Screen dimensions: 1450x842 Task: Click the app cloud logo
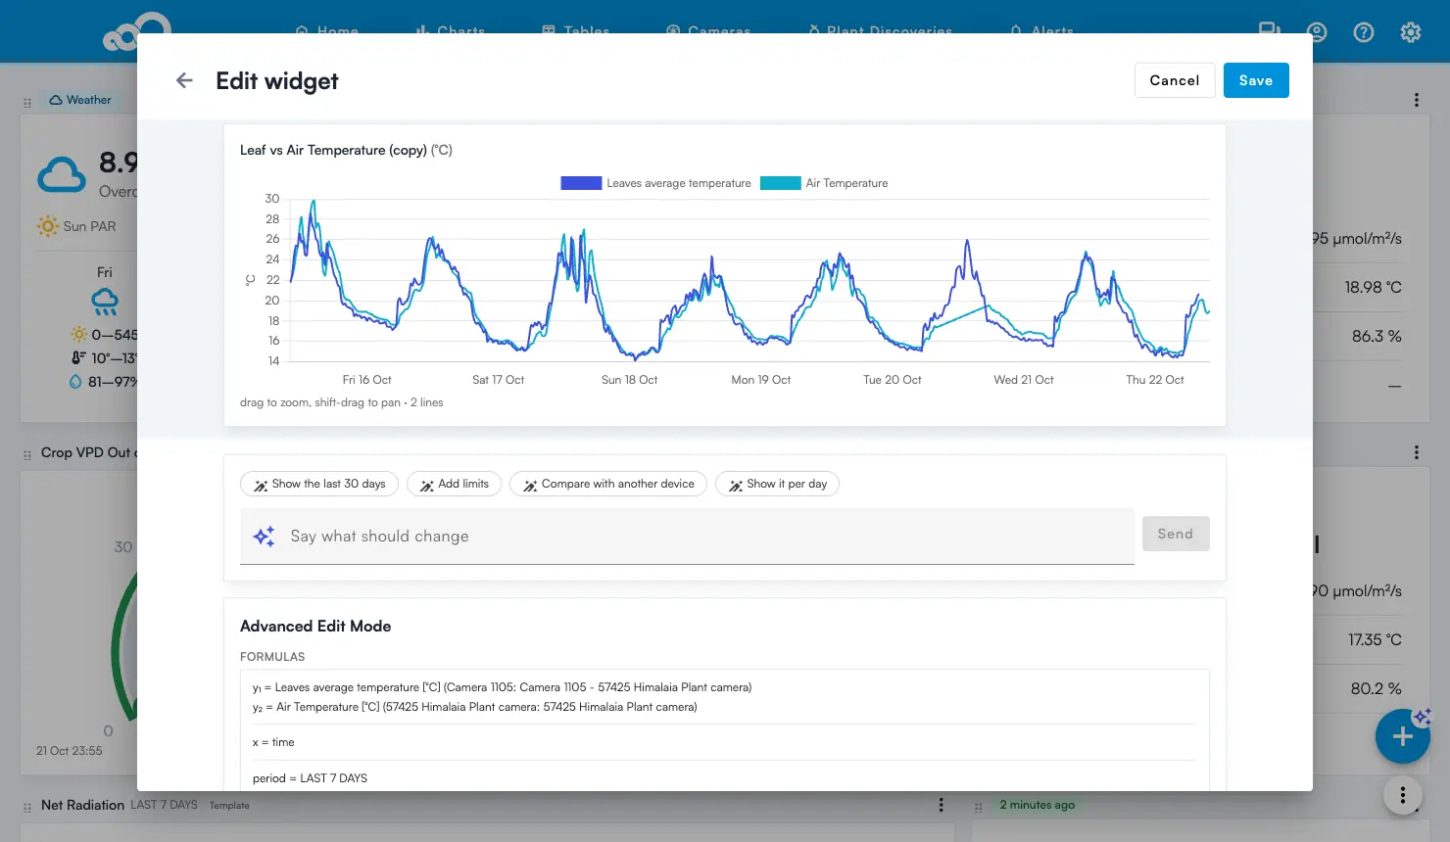(137, 33)
